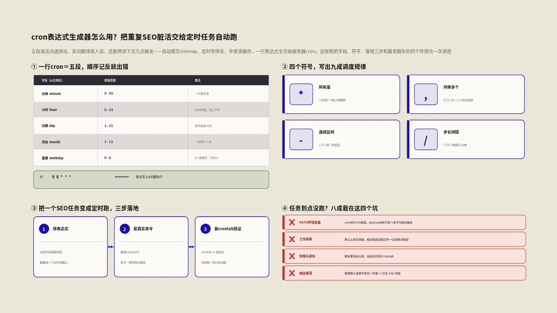The width and height of the screenshot is (557, 313).
Task: Click the description 1-5=周一到周五
Action: 329,145
